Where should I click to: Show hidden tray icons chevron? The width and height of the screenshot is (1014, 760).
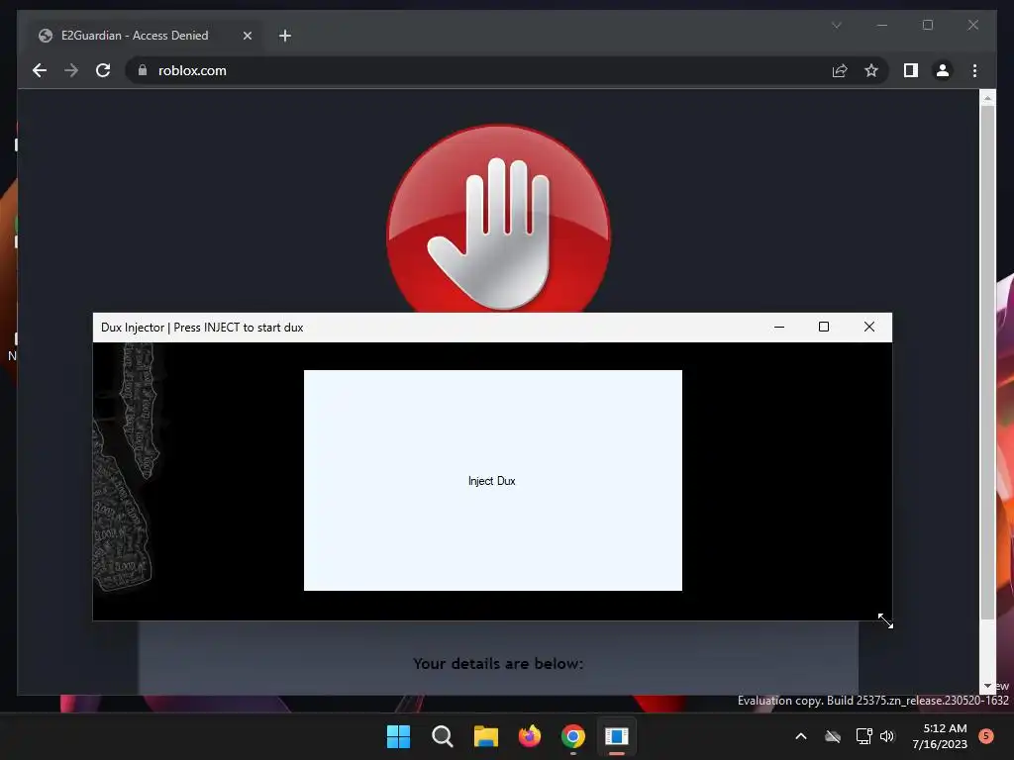point(800,736)
